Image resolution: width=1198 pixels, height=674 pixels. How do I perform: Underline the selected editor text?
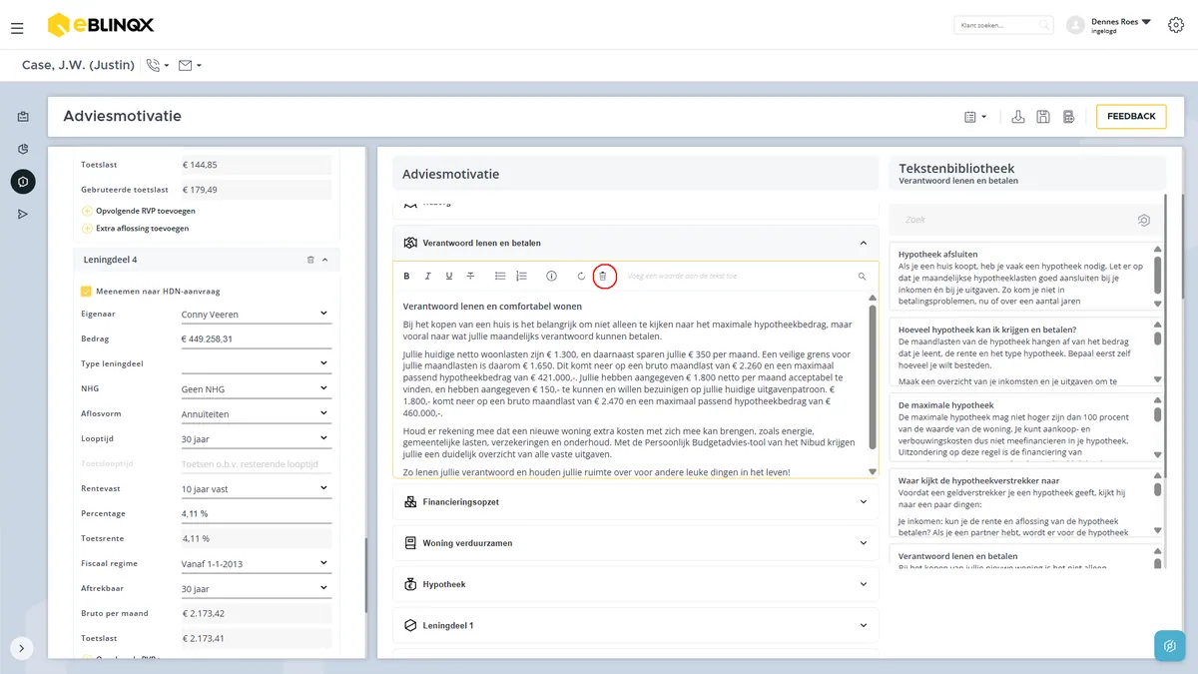(449, 276)
